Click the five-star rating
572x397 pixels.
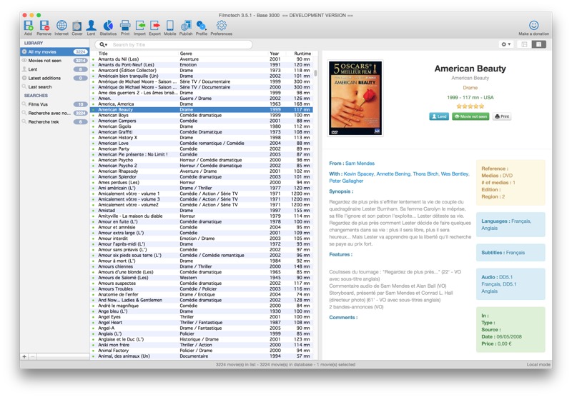pos(470,106)
